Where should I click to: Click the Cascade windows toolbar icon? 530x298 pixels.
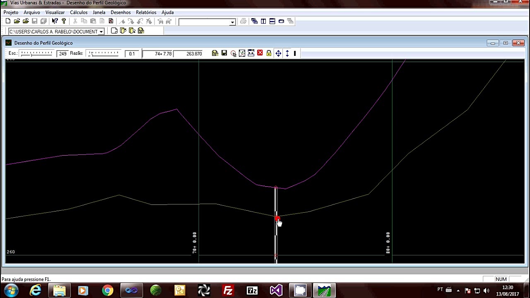(x=254, y=21)
